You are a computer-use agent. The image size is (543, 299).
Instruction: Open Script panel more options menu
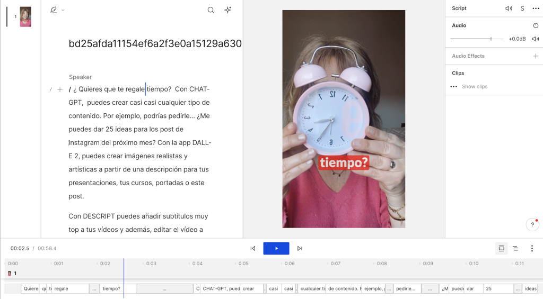pos(536,8)
